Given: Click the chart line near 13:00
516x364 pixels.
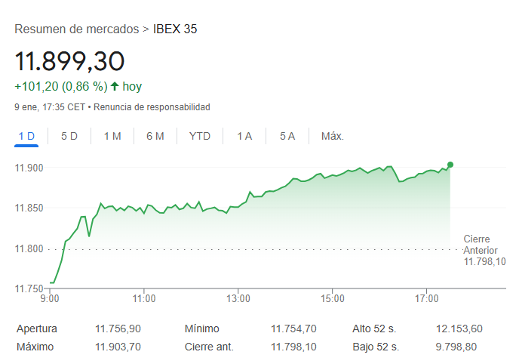Looking at the screenshot, I should 238,205.
